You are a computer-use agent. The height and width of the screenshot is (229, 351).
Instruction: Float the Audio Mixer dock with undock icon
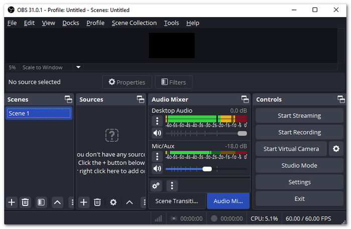245,99
